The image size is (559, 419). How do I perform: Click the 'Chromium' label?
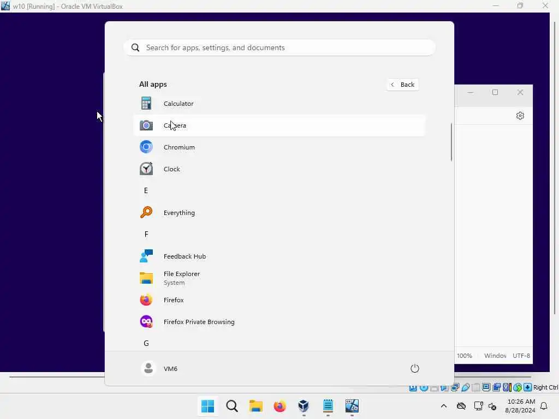(x=179, y=147)
